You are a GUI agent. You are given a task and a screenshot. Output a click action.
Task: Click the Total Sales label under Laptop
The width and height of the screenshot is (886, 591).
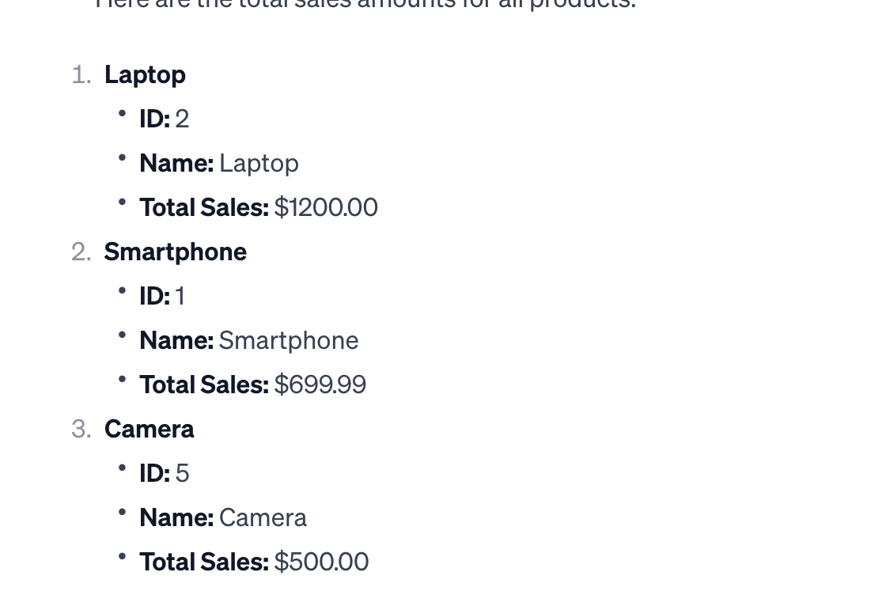click(203, 207)
